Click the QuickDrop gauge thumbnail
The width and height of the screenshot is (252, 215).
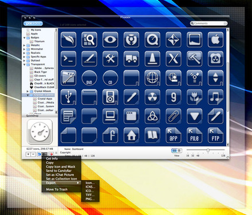tap(40, 132)
